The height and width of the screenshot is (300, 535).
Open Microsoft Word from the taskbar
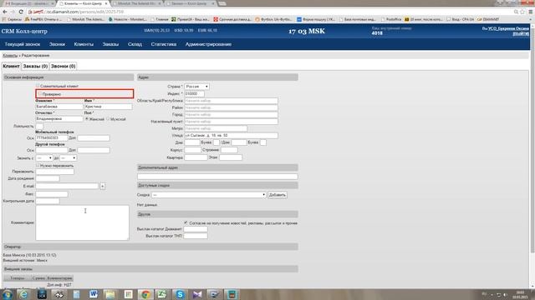93,294
